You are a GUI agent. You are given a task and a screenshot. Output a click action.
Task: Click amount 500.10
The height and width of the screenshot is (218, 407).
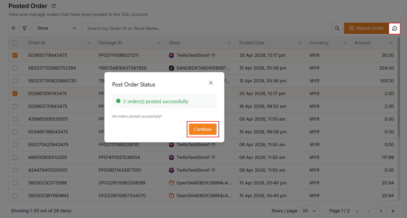tap(387, 81)
